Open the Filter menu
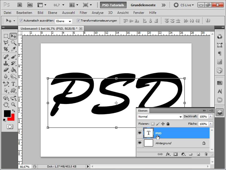 pos(83,13)
